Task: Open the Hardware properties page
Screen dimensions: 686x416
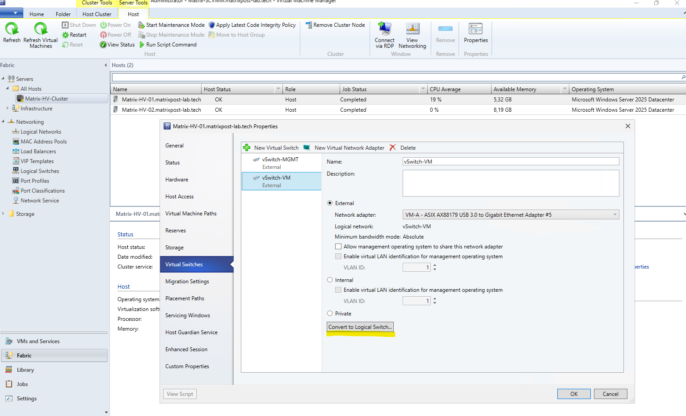Action: pos(177,180)
